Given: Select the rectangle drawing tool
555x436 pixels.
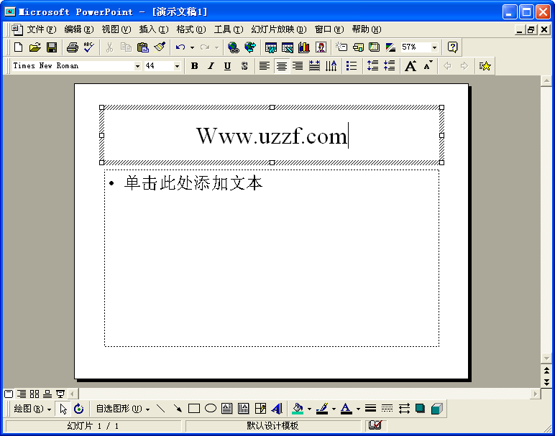Looking at the screenshot, I should click(x=194, y=409).
